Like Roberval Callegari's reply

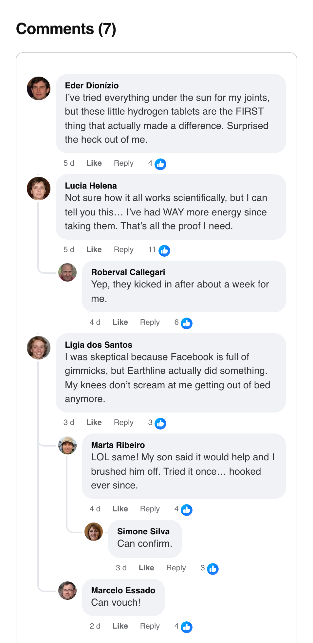point(120,322)
